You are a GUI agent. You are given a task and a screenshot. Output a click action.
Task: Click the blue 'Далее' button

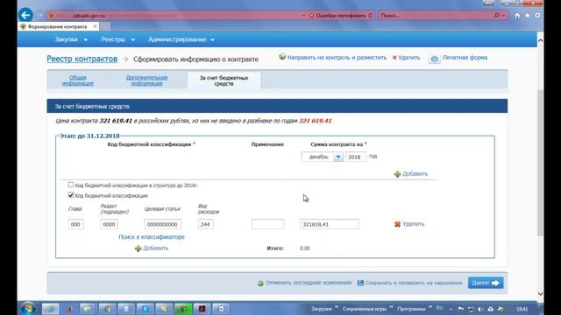[x=486, y=283]
